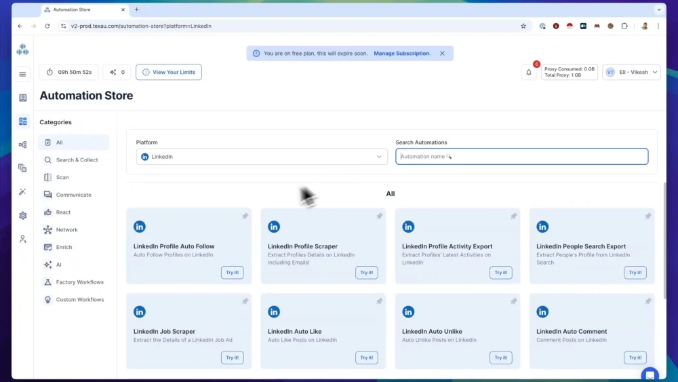Go back in browser history

pos(20,26)
